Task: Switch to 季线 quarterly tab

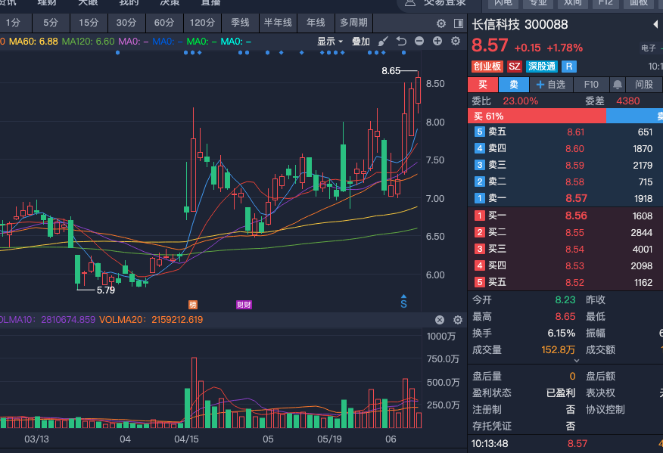Action: point(240,23)
